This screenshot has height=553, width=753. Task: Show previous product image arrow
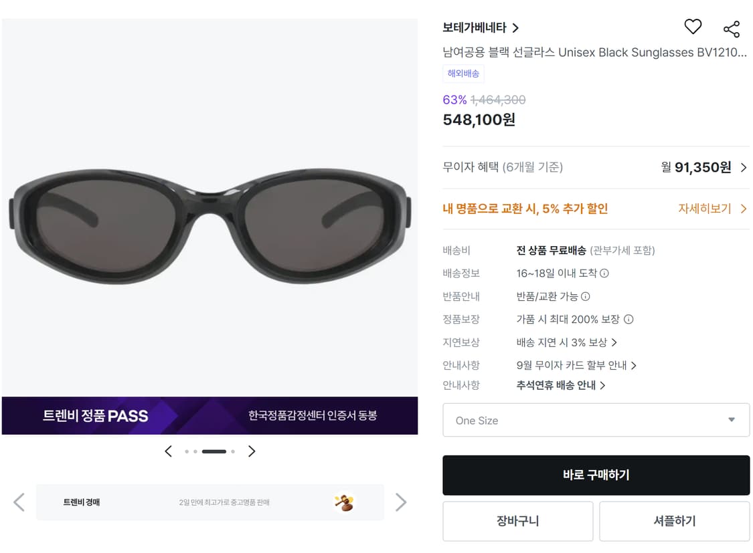pyautogui.click(x=169, y=451)
